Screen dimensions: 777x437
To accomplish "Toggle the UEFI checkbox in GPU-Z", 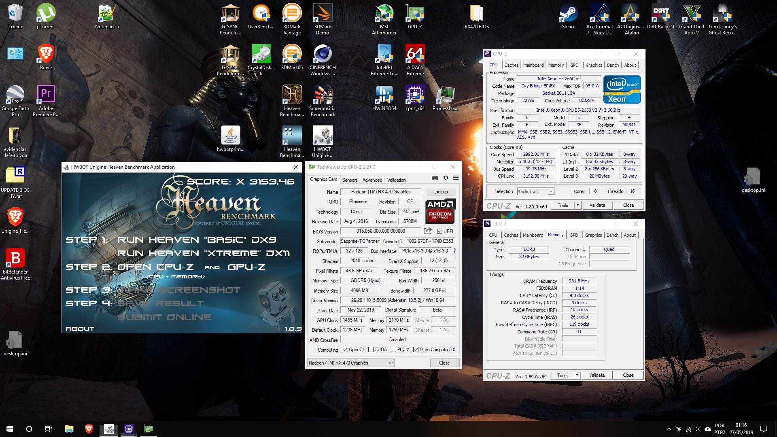I will tap(439, 231).
